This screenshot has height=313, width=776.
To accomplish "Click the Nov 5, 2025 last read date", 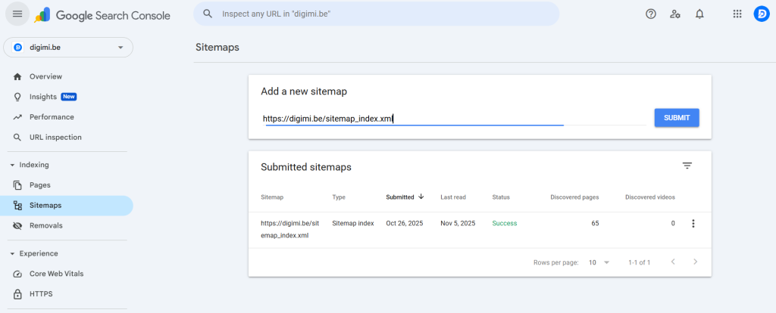I will point(458,223).
